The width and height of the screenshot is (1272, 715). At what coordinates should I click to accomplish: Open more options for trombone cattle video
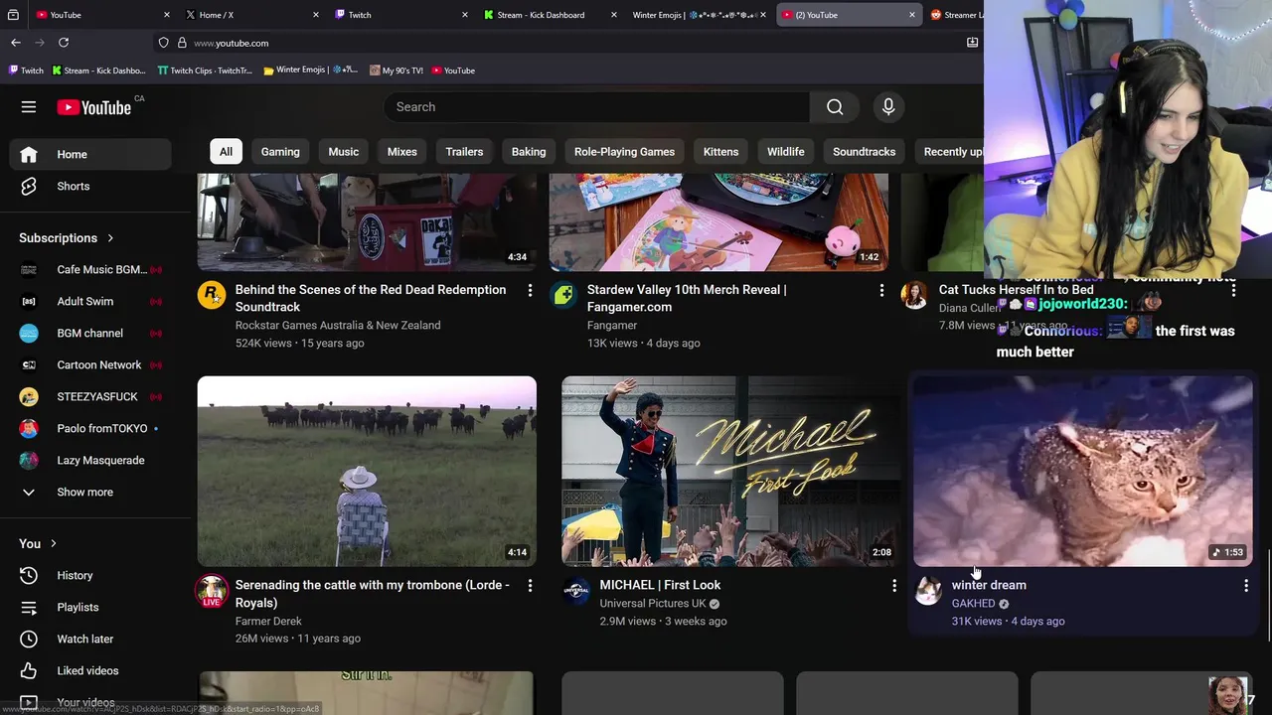click(x=530, y=586)
